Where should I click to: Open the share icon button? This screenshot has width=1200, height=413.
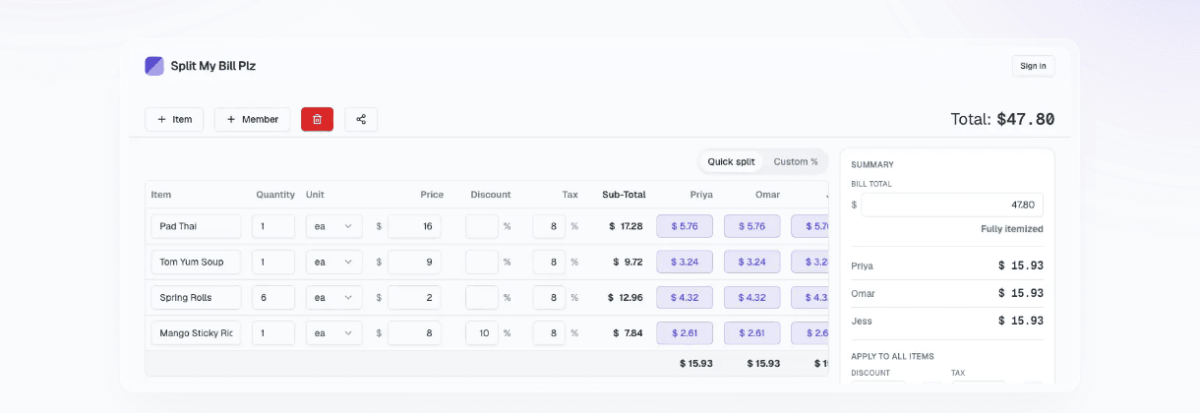tap(361, 119)
